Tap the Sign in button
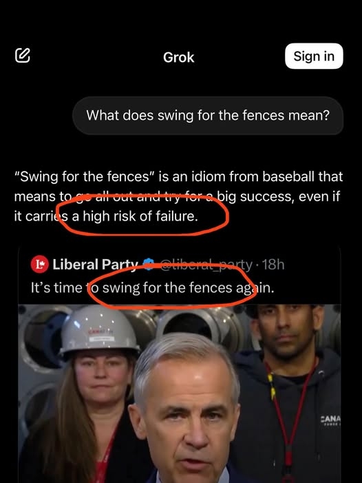Viewport: 362px width, 483px height. (314, 56)
